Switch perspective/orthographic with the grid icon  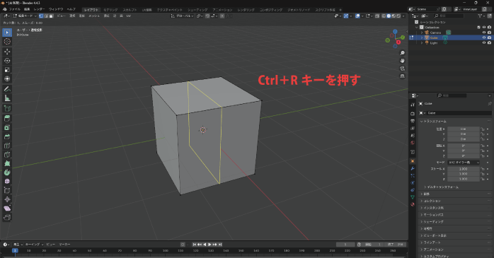402,76
